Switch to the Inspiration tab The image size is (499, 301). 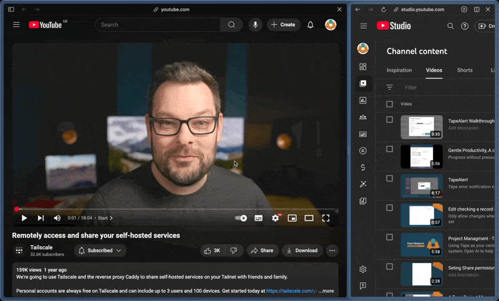pyautogui.click(x=399, y=70)
